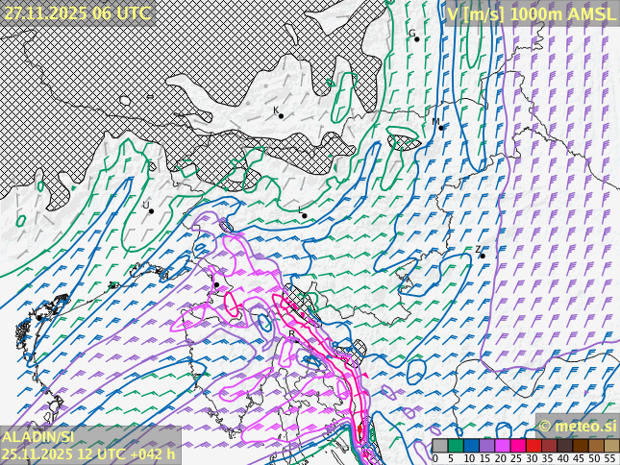Select the blue 10 m/s legend swatch

click(470, 446)
